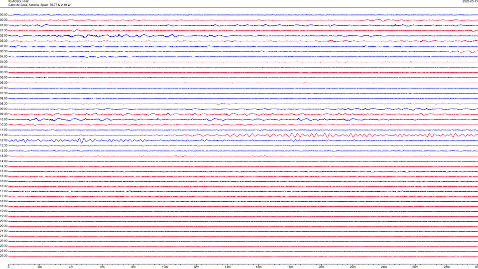Pick the 14:30 time label

(3, 166)
